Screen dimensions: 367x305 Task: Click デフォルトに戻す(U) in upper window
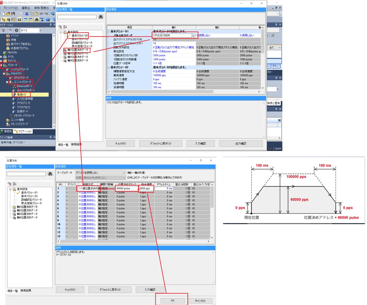coord(161,143)
